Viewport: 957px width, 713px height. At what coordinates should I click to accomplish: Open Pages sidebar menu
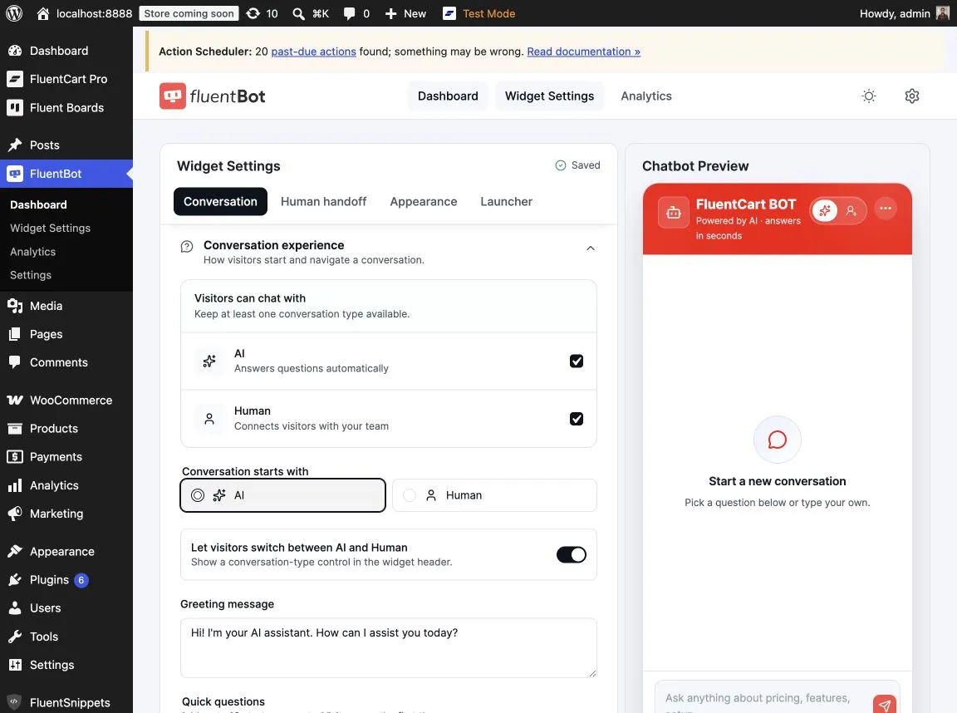click(x=46, y=334)
